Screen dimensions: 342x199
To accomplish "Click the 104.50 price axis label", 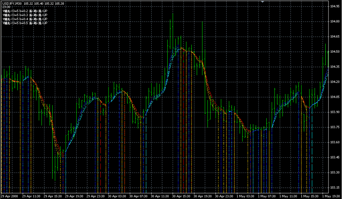I will [x=335, y=52].
